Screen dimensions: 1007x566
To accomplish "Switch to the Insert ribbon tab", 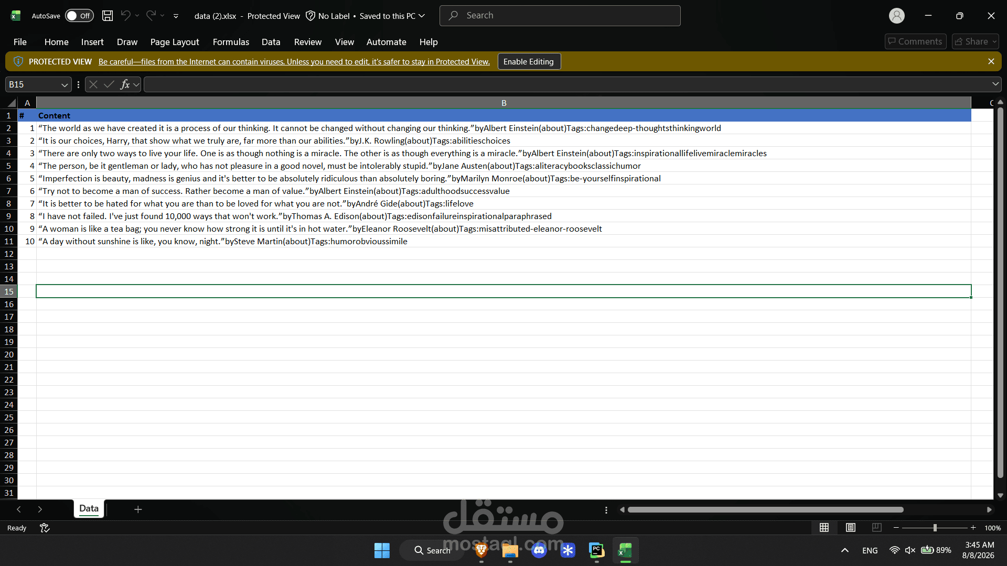I will (92, 42).
